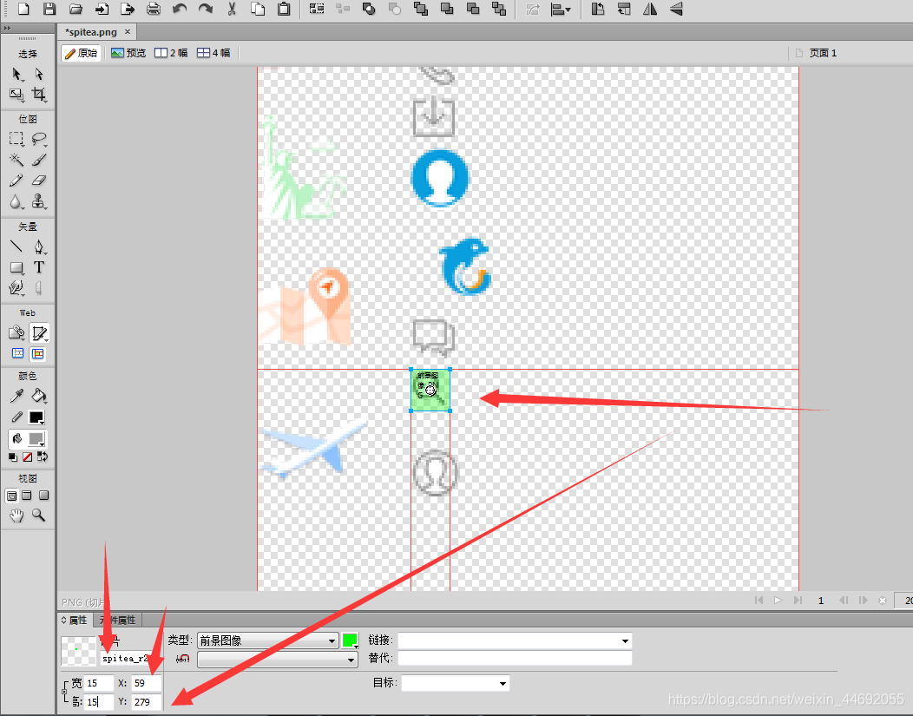
Task: Open the 目标 target dropdown
Action: (456, 683)
